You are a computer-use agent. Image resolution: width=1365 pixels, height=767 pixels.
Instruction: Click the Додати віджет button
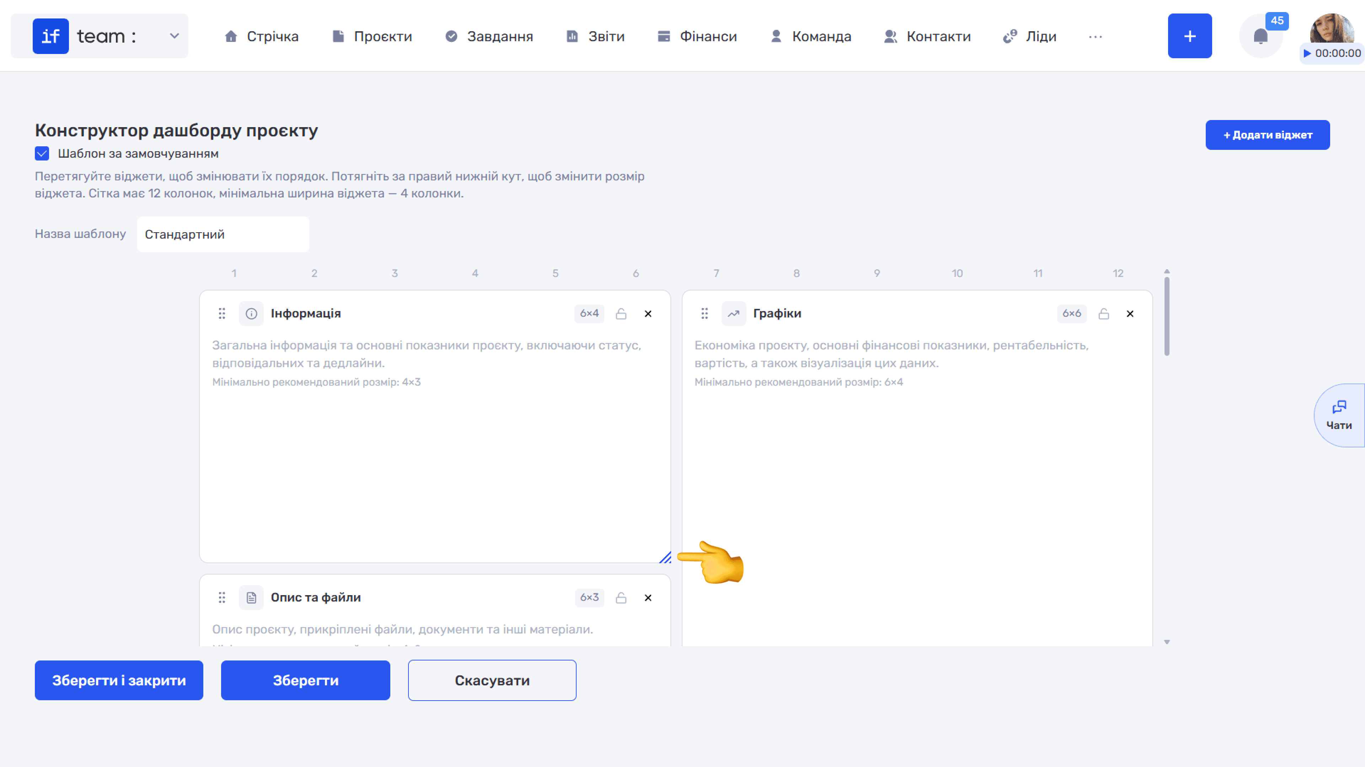coord(1268,135)
